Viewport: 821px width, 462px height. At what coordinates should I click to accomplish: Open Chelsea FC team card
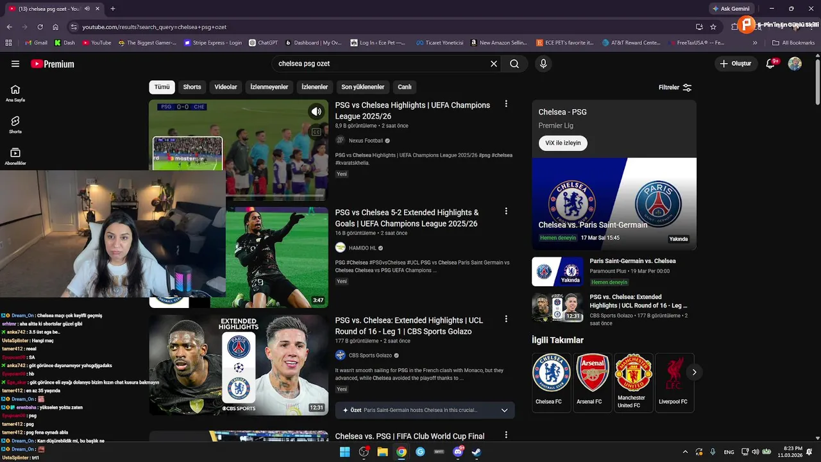click(552, 382)
